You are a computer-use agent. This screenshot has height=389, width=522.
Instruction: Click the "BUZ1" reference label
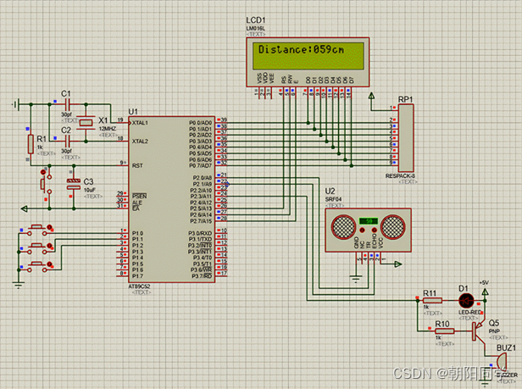(x=506, y=347)
